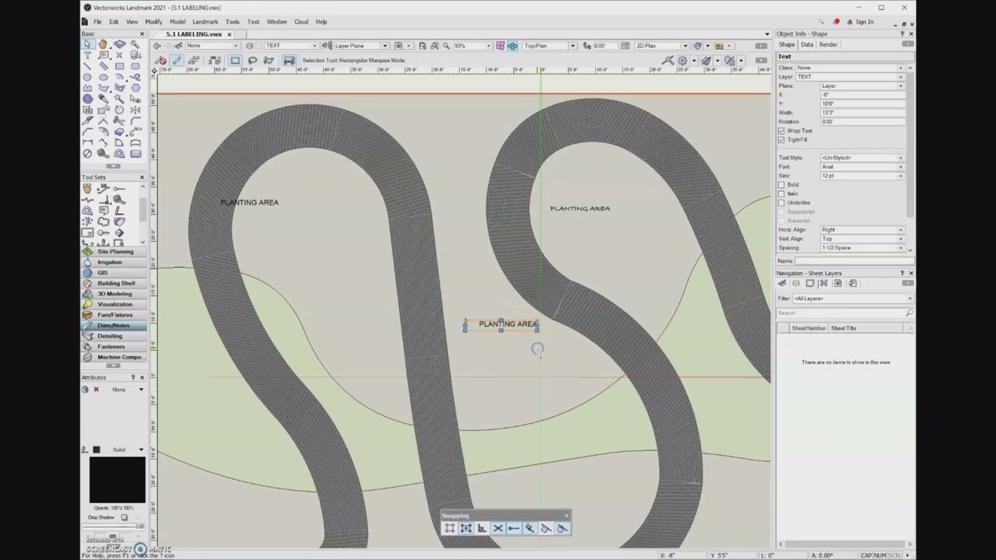Open the Building Shell tool set

tap(114, 283)
